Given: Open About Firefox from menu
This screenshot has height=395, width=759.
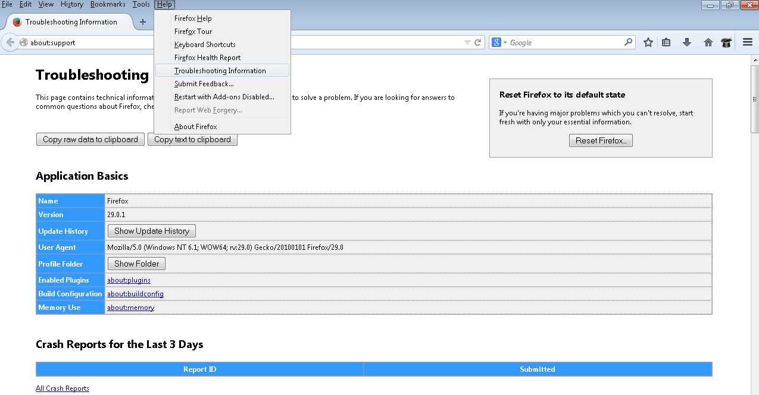Looking at the screenshot, I should (x=222, y=127).
